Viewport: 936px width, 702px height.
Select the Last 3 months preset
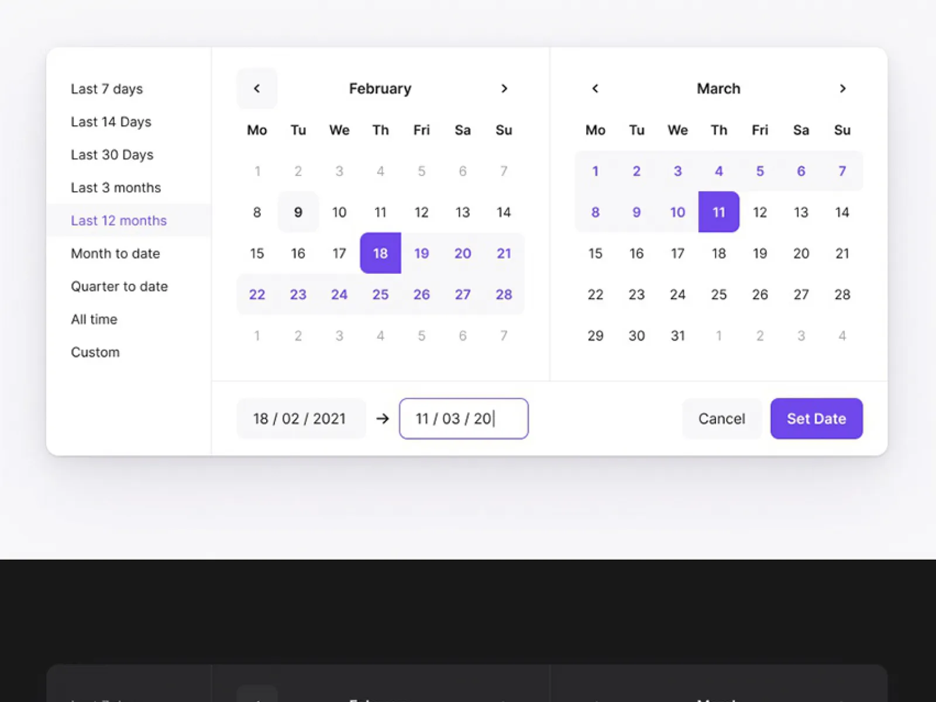(116, 187)
